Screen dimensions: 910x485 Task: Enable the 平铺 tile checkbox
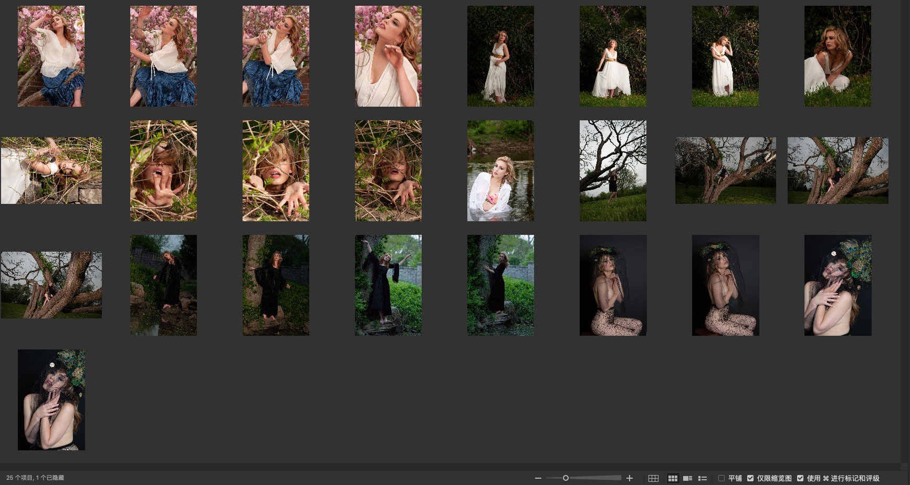tap(721, 478)
